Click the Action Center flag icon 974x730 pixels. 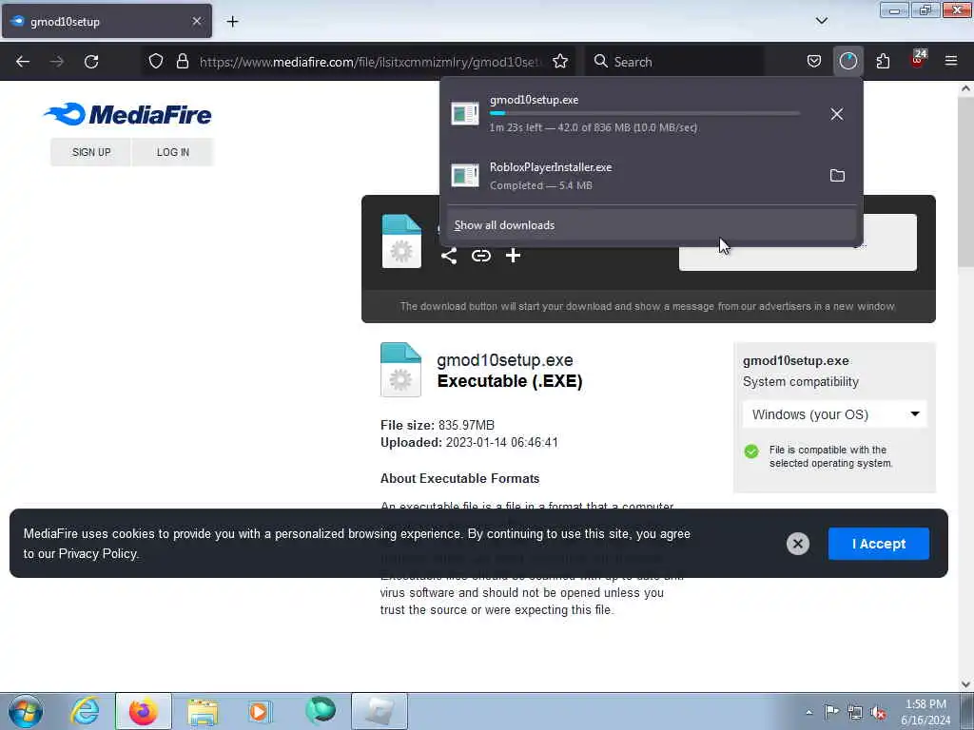coord(831,712)
